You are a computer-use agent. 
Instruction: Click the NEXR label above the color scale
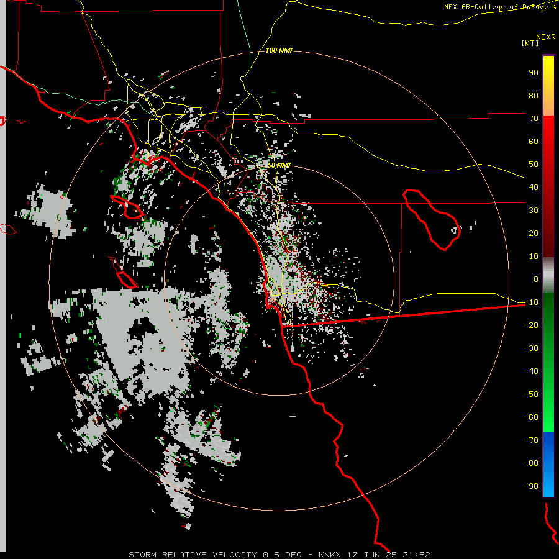tap(546, 37)
